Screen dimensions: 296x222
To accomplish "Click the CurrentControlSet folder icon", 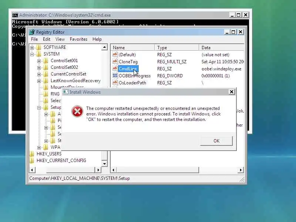I will coord(46,74).
